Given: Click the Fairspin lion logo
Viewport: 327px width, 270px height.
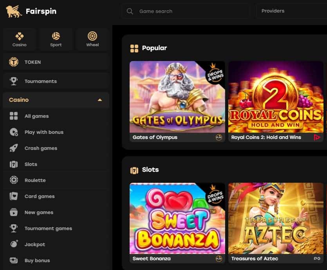Looking at the screenshot, I should point(14,11).
